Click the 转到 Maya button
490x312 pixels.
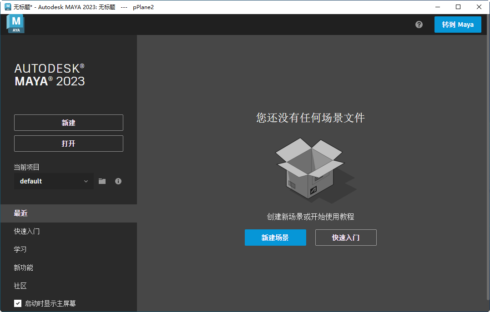pyautogui.click(x=458, y=25)
